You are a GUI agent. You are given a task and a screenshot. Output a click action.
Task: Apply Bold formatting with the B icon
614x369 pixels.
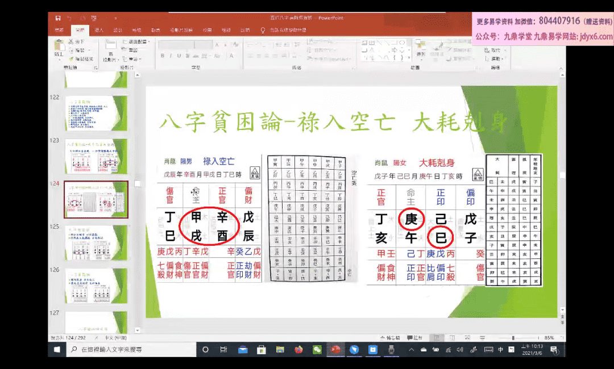coord(163,56)
